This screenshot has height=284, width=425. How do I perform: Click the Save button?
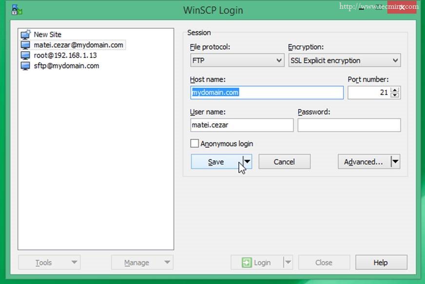tap(217, 162)
